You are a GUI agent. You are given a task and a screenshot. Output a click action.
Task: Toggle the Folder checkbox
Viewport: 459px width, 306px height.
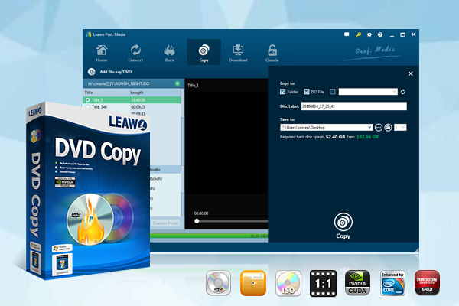point(282,92)
